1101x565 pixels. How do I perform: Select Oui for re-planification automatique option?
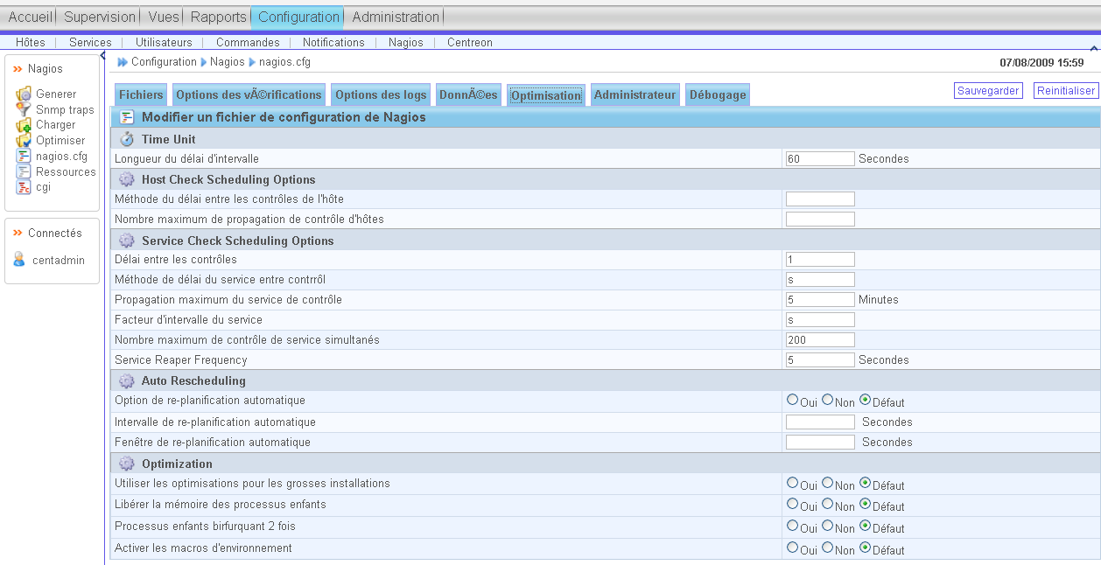pos(792,400)
